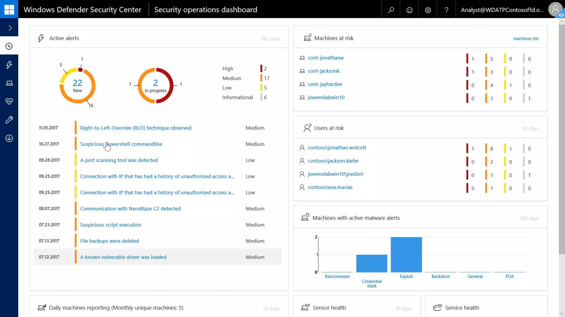Open the settings gear in top bar
The height and width of the screenshot is (317, 565).
click(x=428, y=10)
